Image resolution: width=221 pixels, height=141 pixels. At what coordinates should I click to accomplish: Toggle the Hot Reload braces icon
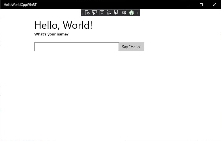[x=124, y=13]
